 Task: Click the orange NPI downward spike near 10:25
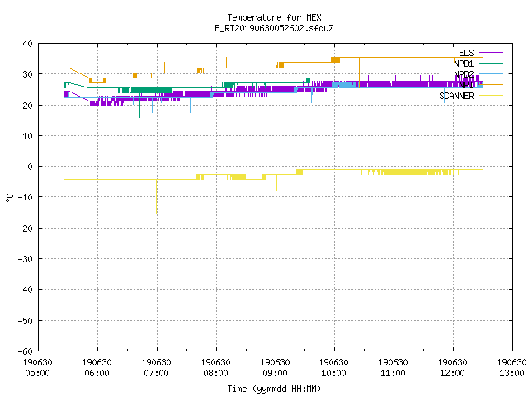[x=360, y=73]
